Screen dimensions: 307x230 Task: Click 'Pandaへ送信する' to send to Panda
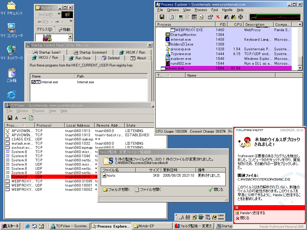click(x=252, y=213)
